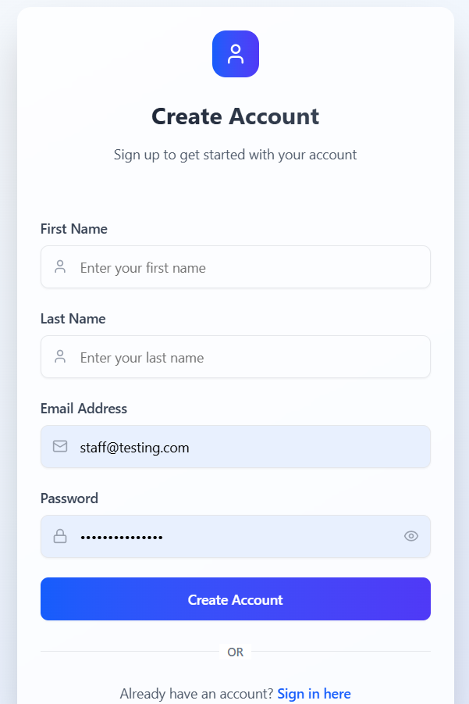Image resolution: width=469 pixels, height=704 pixels.
Task: Follow the "Sign in here" link
Action: point(314,694)
